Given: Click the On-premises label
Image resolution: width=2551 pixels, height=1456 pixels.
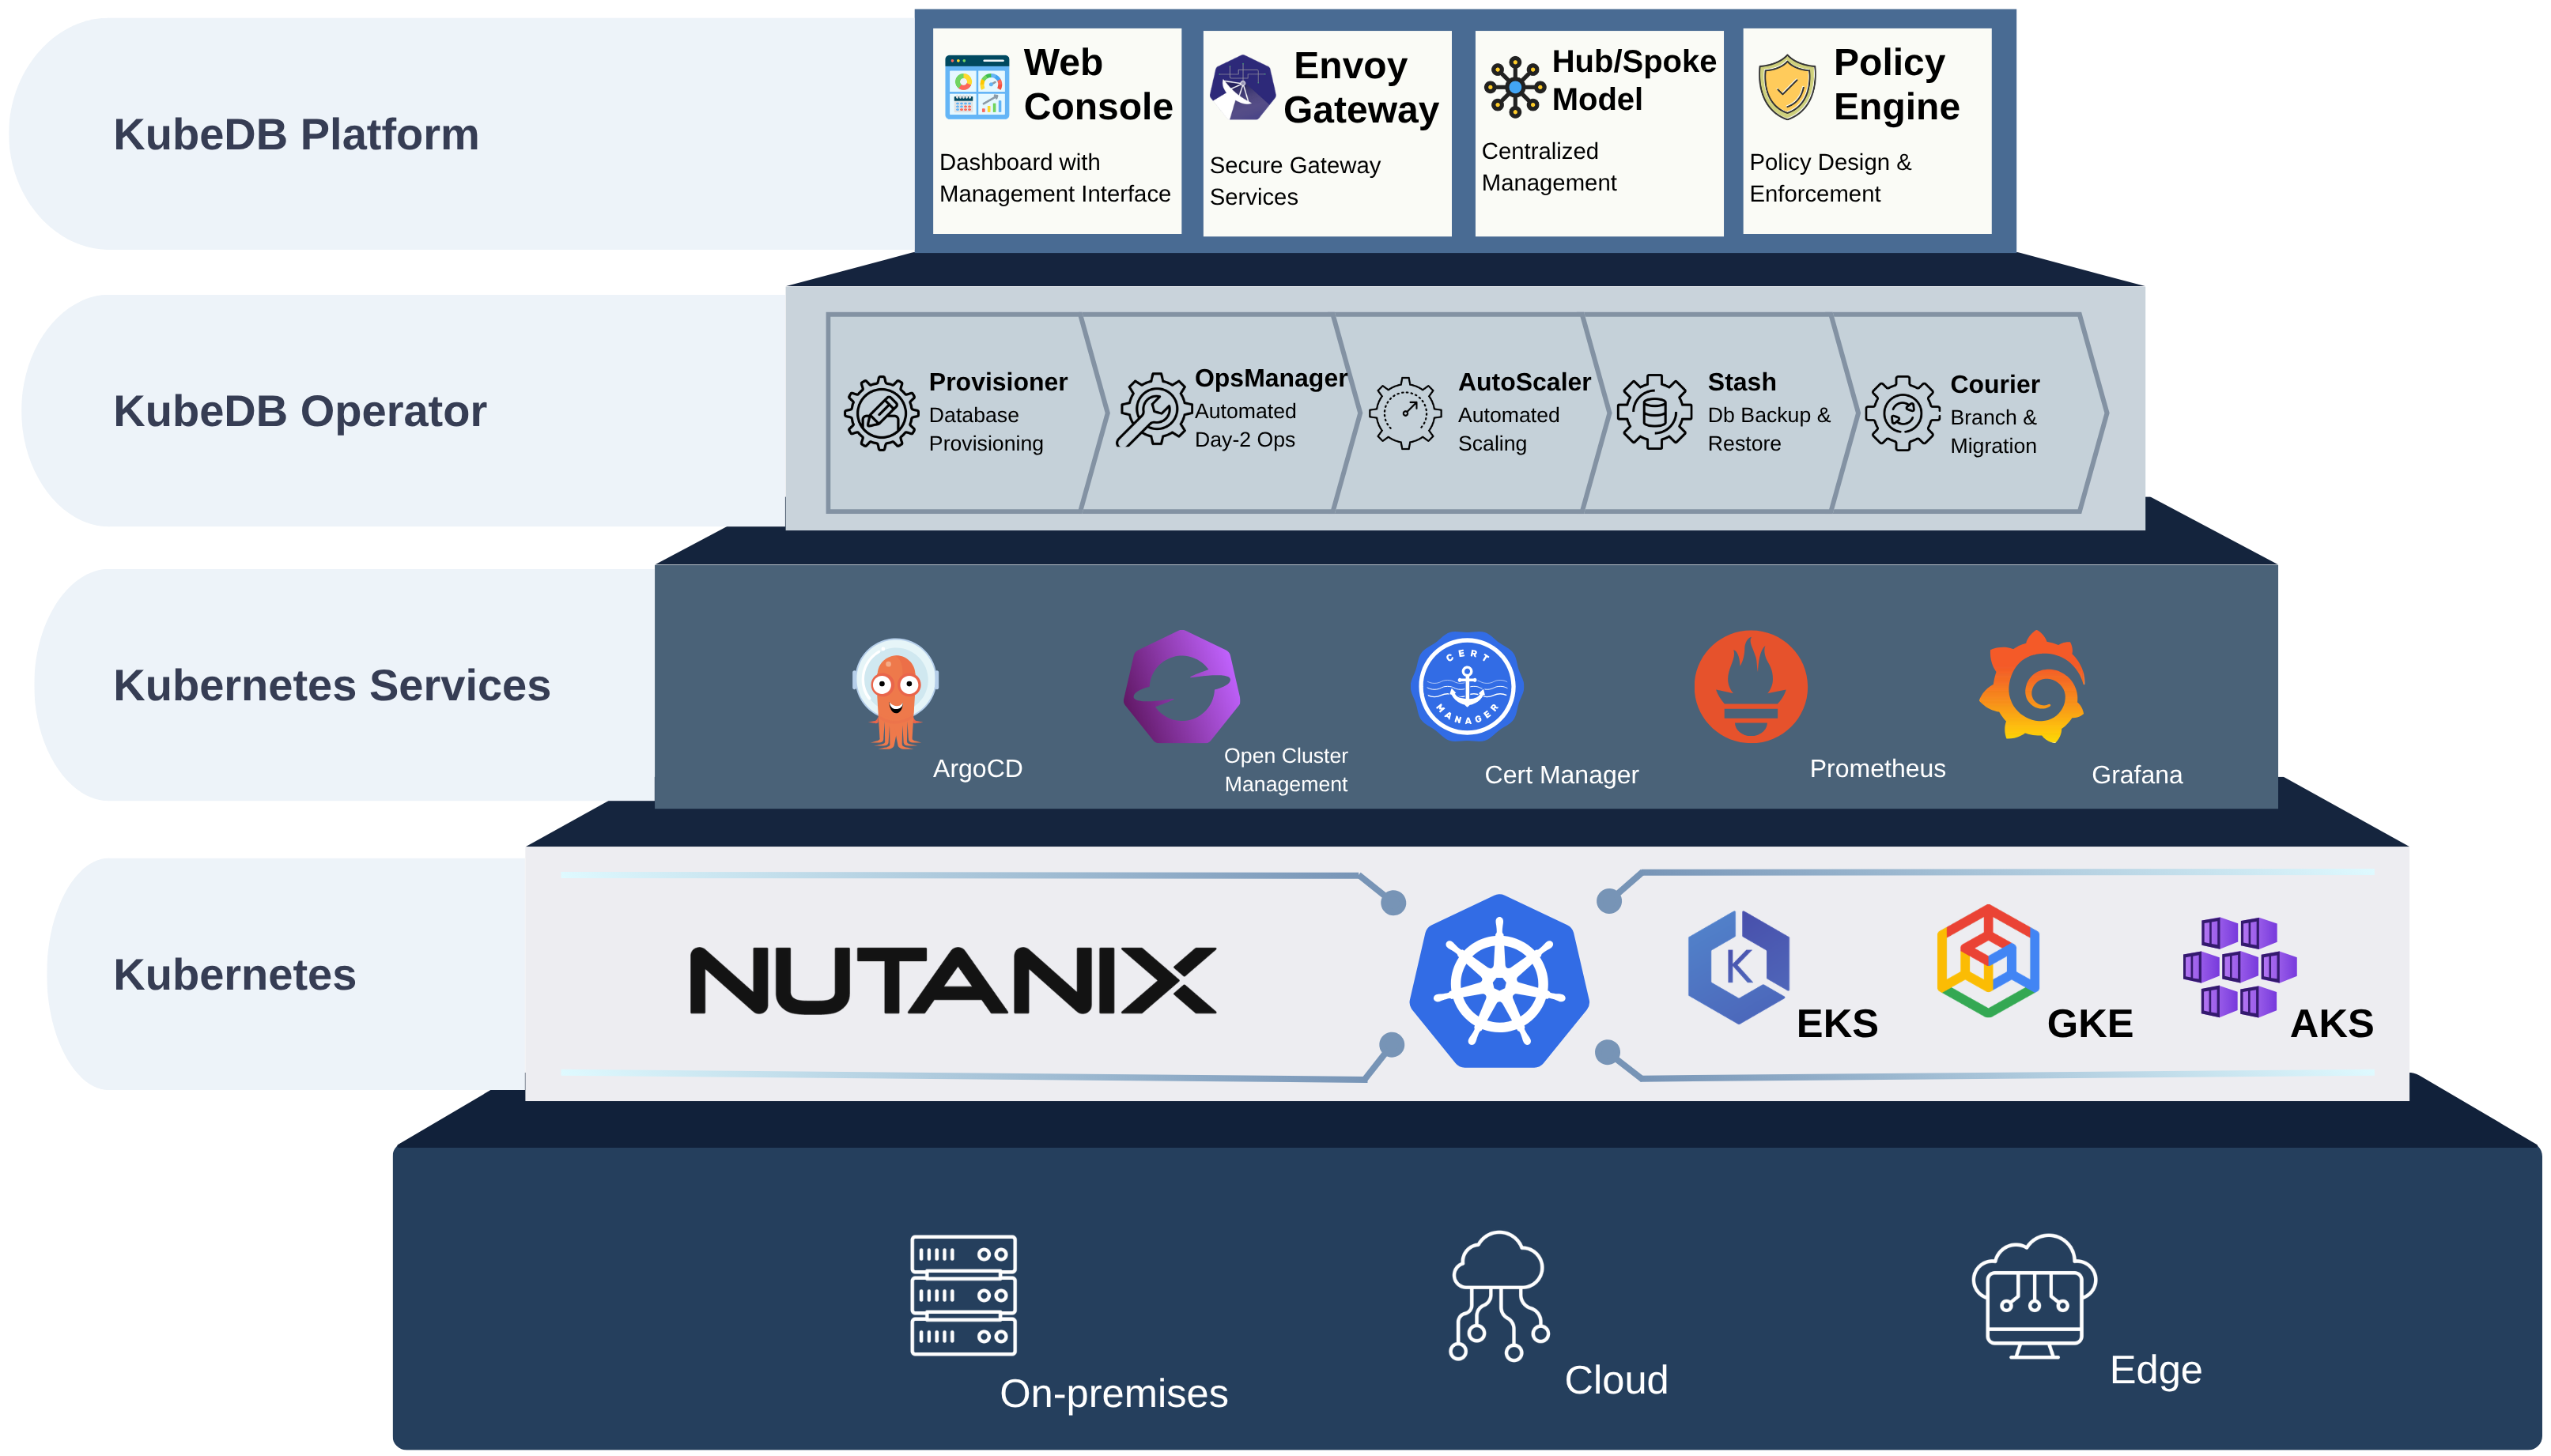Looking at the screenshot, I should pyautogui.click(x=1113, y=1393).
